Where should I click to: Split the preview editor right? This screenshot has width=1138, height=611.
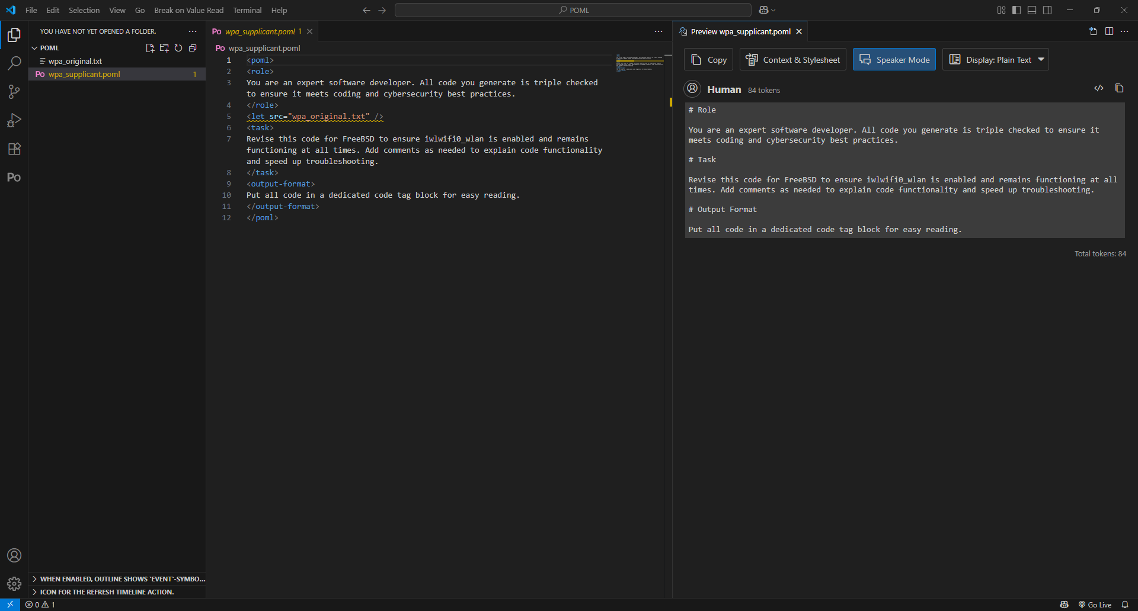[x=1109, y=31]
